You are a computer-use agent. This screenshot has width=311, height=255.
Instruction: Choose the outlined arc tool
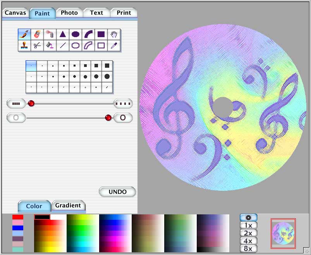(88, 46)
